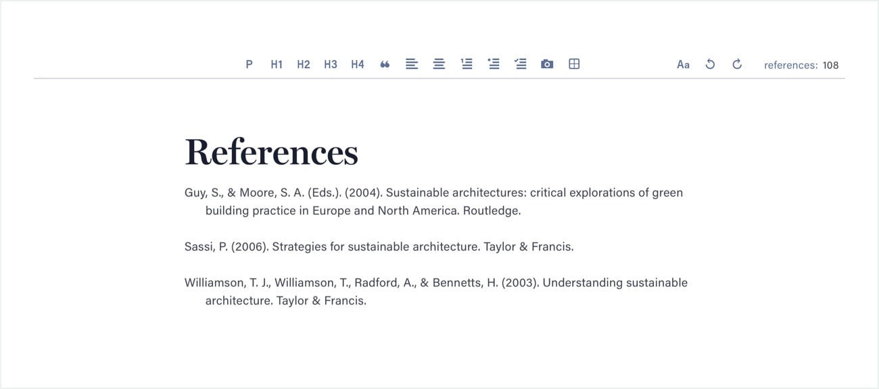
Task: Apply Heading 4 style
Action: [357, 63]
